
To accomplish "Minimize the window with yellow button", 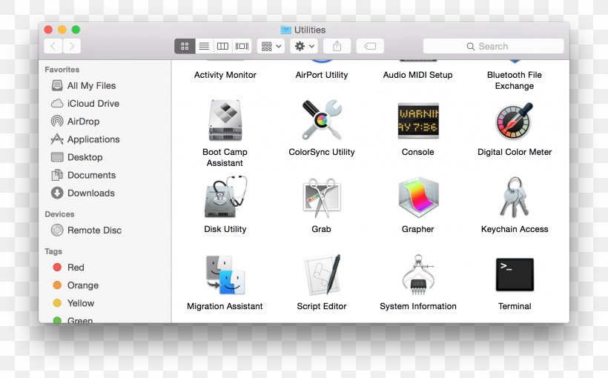I will click(62, 30).
